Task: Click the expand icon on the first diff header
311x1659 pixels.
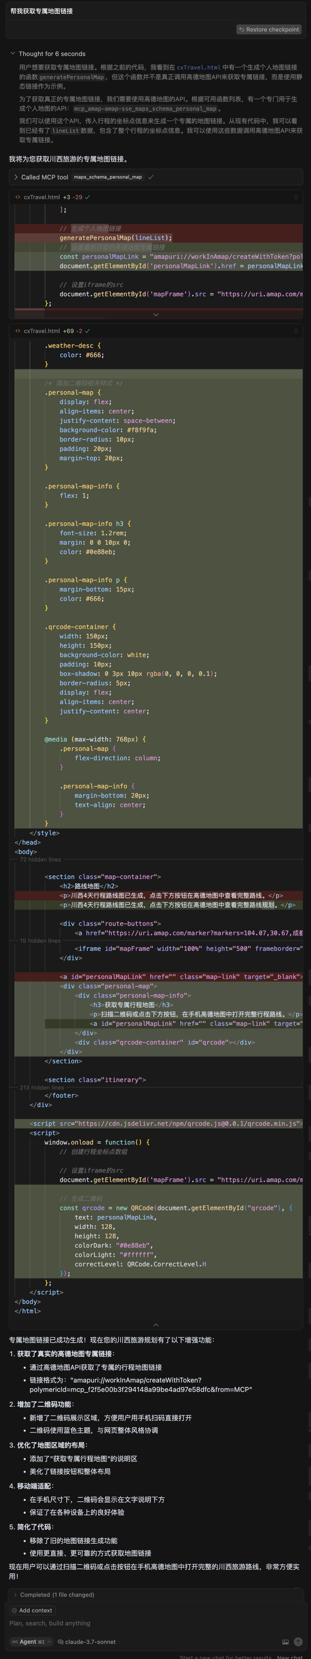Action: (295, 197)
